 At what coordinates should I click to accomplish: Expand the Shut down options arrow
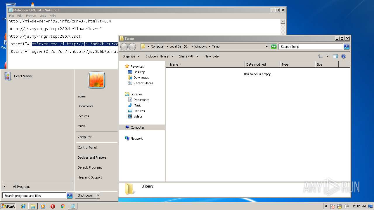point(98,195)
